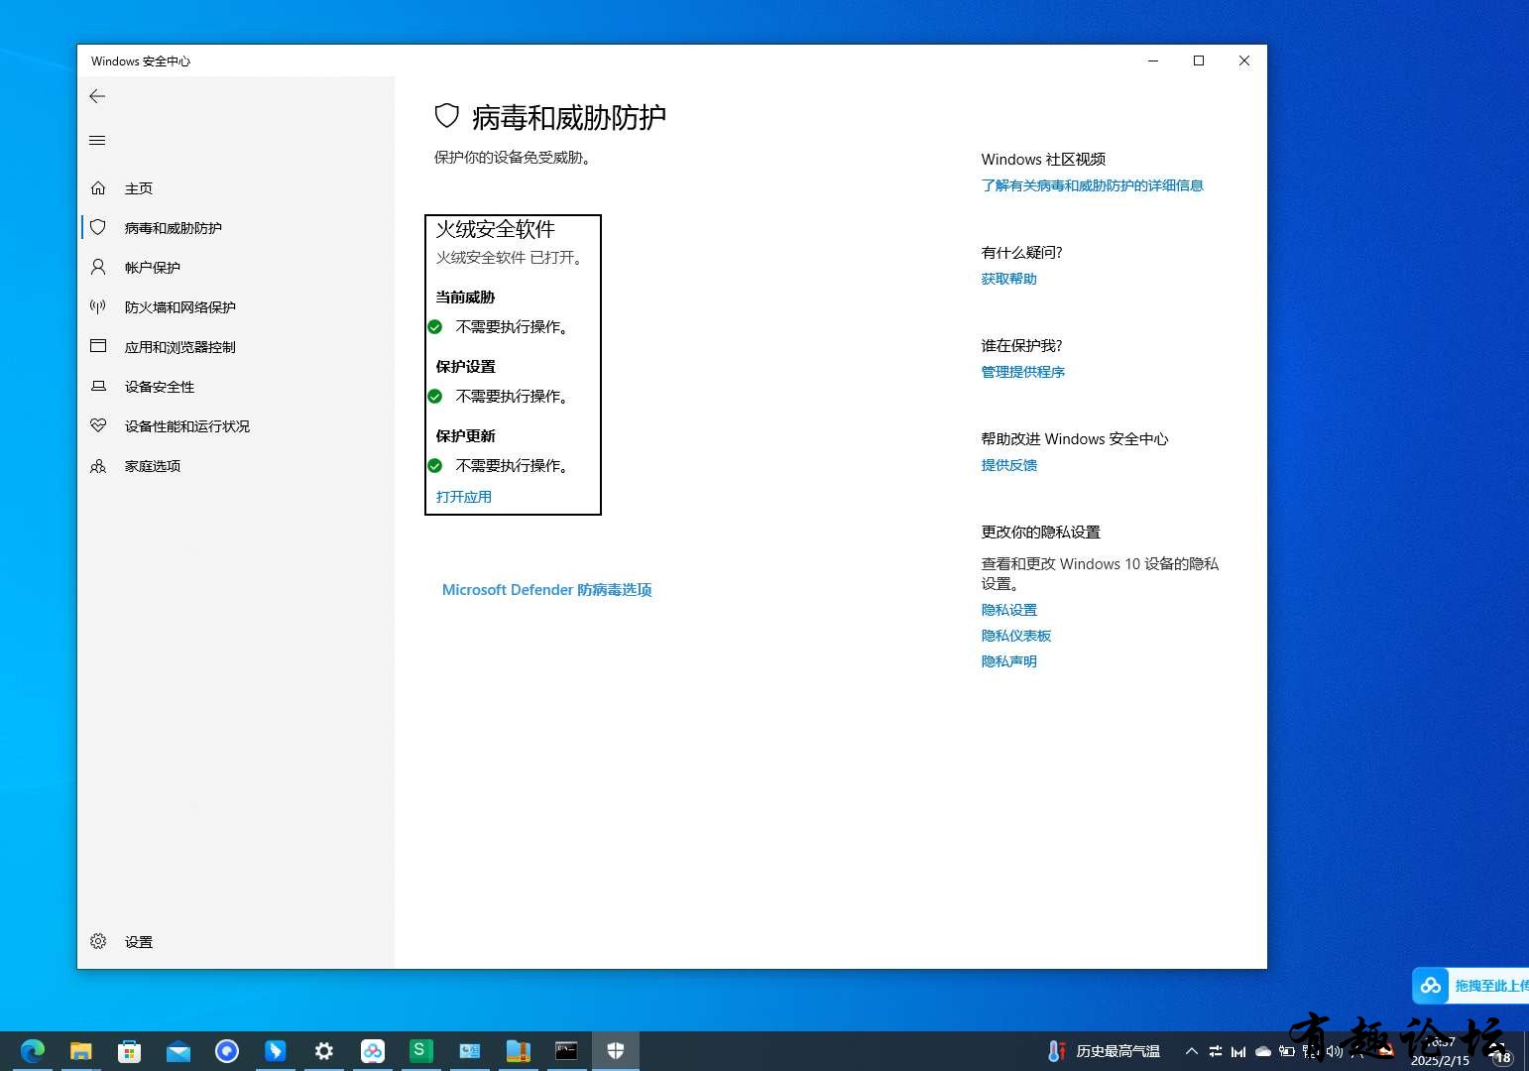Open the Settings gear on the taskbar

point(324,1051)
